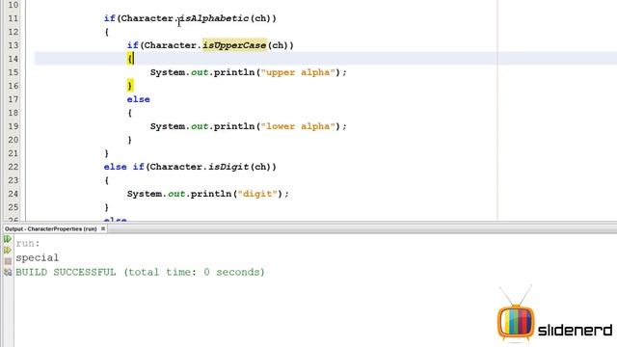Click the opening brace on line 12
Viewport: 617px width, 347px height.
[107, 32]
